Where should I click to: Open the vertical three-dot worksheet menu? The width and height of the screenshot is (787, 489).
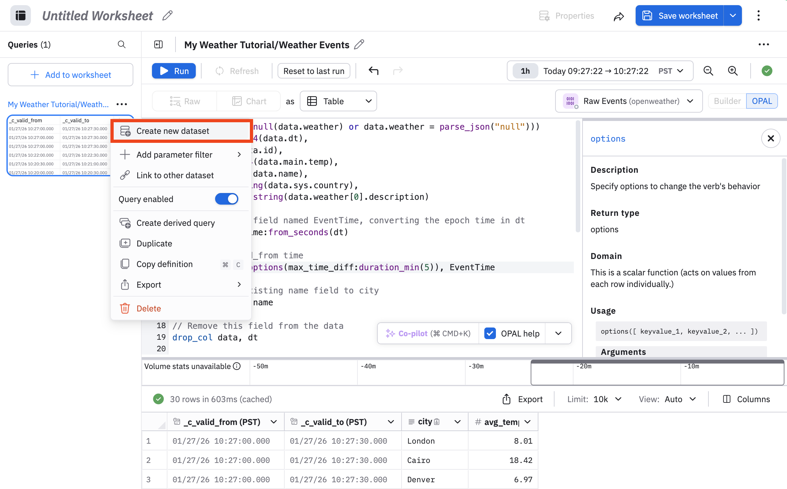(759, 15)
